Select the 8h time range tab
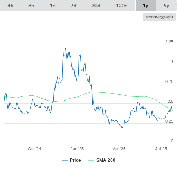 pyautogui.click(x=31, y=6)
